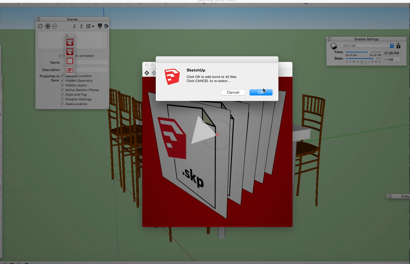Image resolution: width=410 pixels, height=264 pixels.
Task: Toggle shadows display icon in Shadow Settings
Action: 333,46
